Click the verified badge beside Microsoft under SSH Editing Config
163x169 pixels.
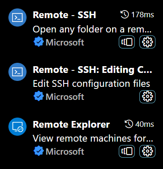(38, 97)
